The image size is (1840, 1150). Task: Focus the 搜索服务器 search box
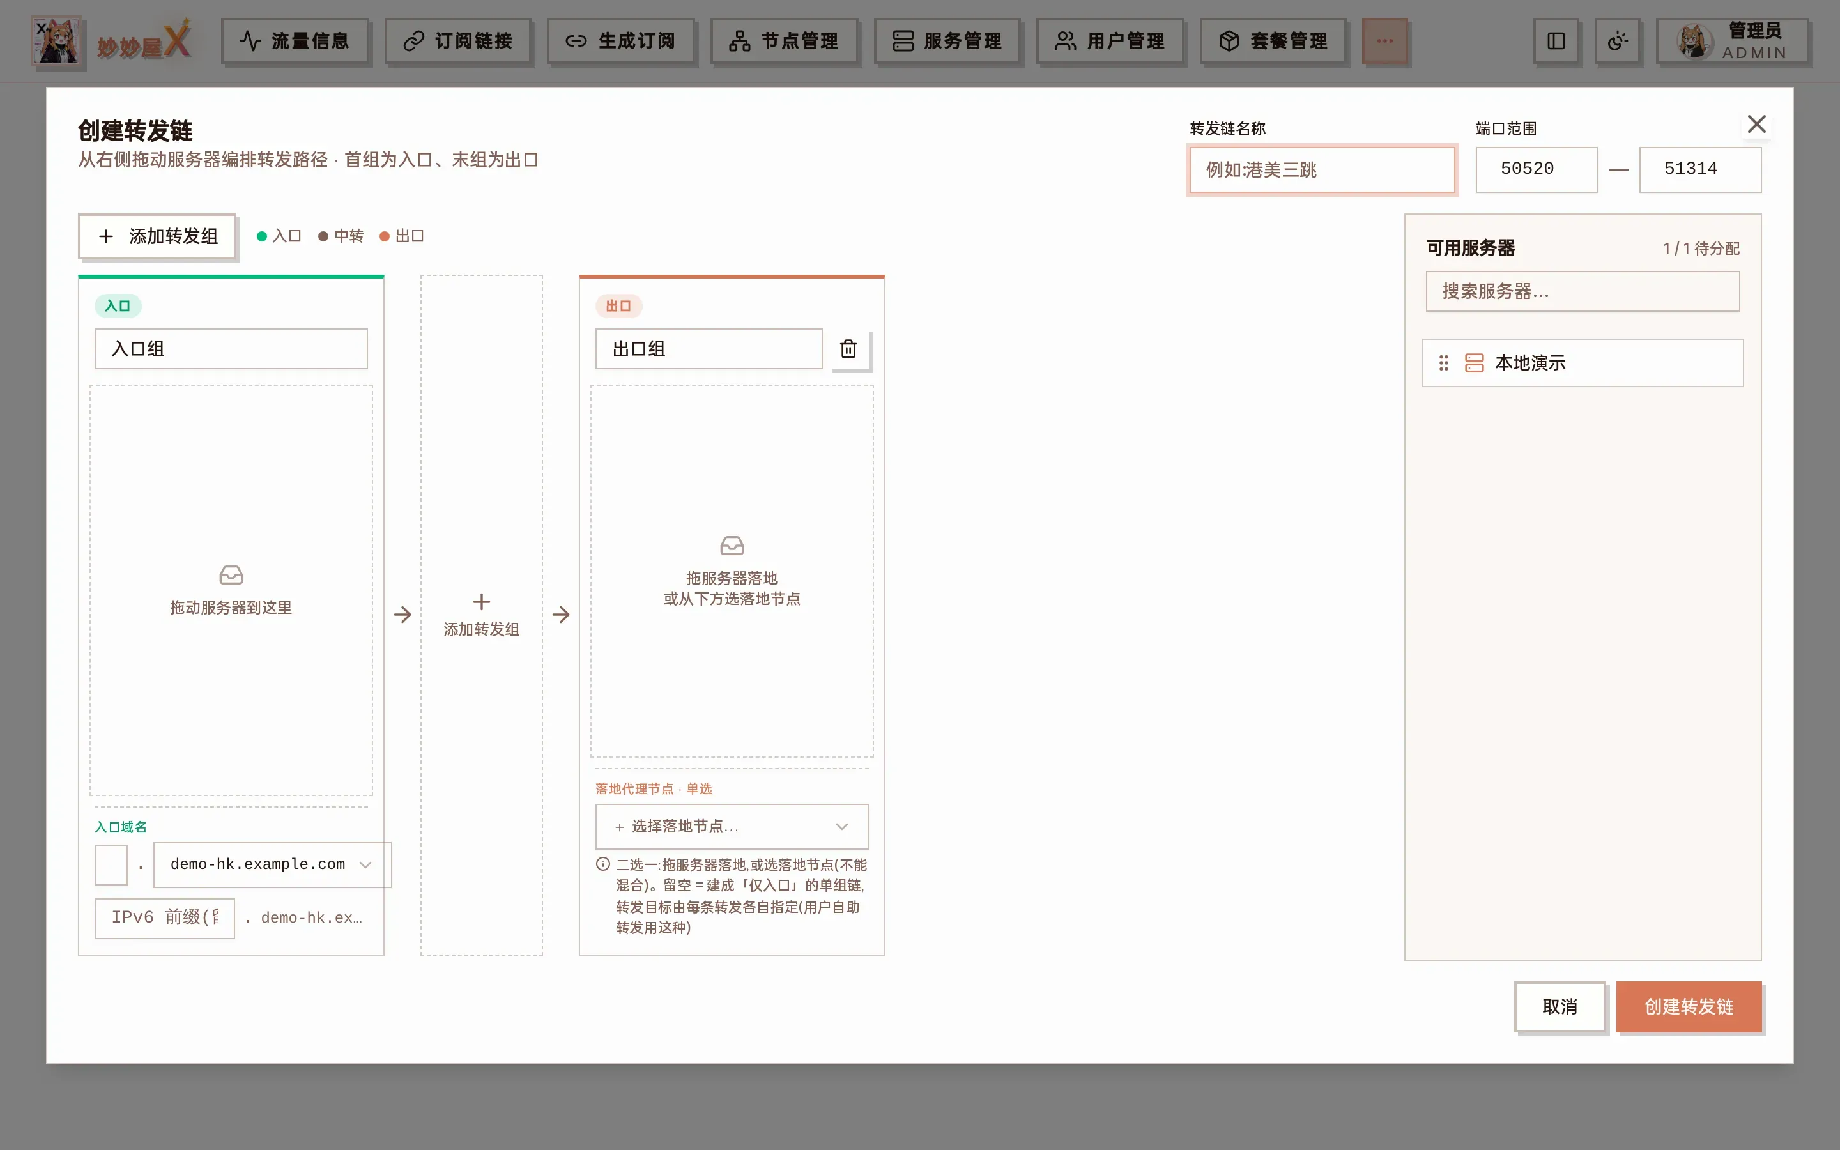point(1583,291)
